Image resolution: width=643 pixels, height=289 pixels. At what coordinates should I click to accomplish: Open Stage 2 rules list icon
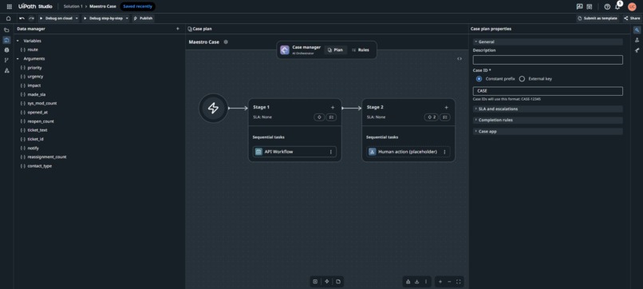(x=445, y=117)
